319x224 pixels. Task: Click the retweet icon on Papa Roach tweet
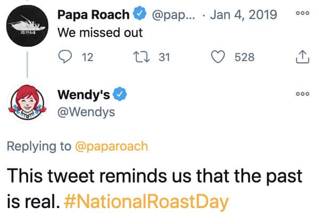click(142, 57)
